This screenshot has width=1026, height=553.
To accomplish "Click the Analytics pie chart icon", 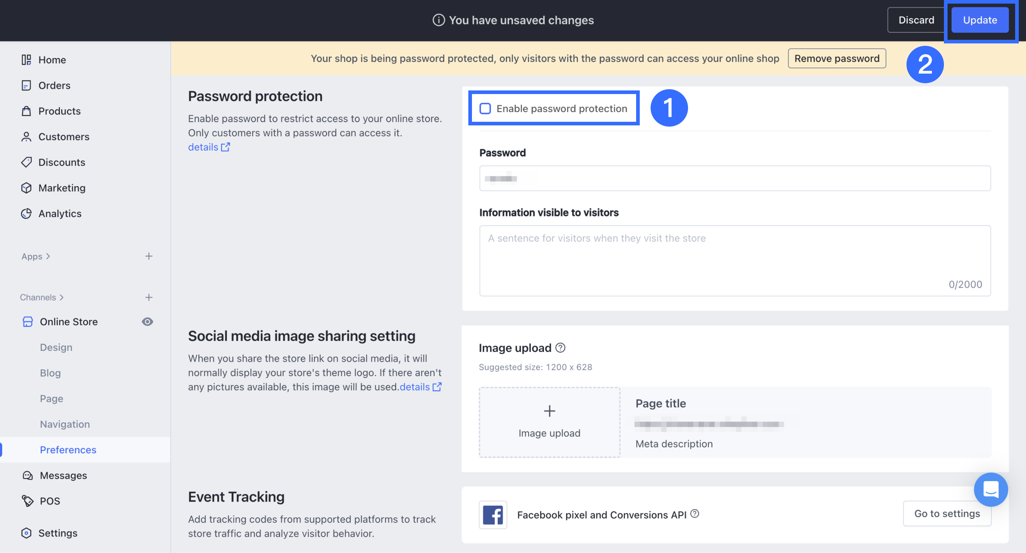I will (26, 213).
